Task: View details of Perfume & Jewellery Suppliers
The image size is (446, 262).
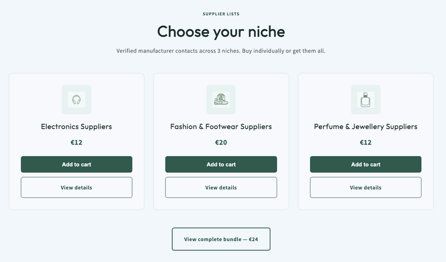Action: [x=366, y=187]
